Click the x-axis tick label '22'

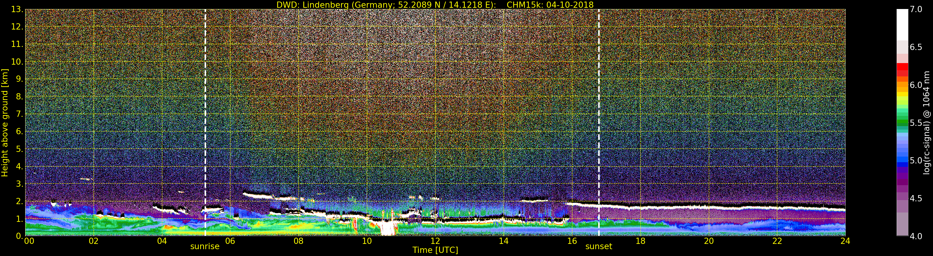777,241
